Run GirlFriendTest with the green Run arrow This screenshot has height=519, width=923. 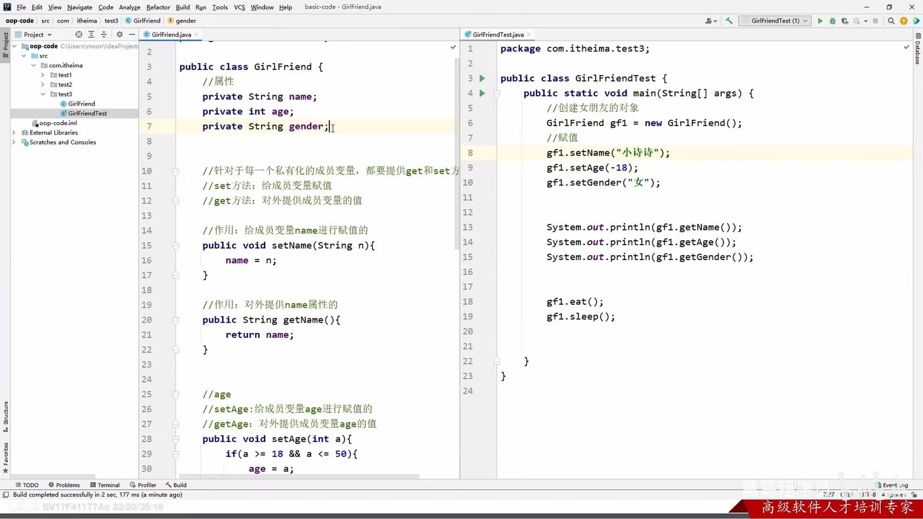pyautogui.click(x=820, y=21)
